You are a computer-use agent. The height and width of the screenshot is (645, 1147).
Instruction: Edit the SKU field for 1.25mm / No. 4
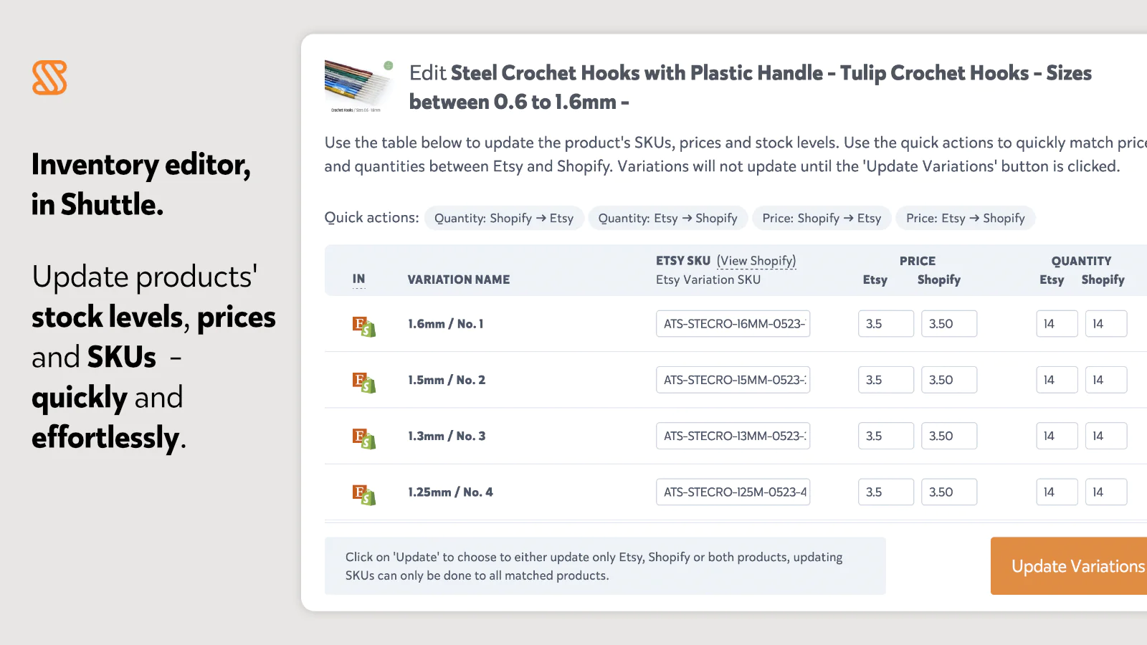click(733, 492)
